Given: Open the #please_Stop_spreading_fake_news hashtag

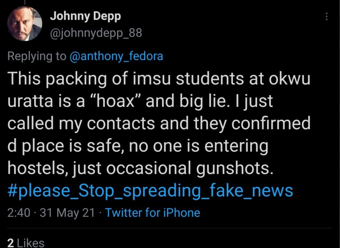Looking at the screenshot, I should 150,191.
